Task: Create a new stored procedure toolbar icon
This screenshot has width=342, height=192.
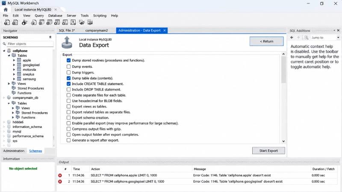Action: point(57,22)
